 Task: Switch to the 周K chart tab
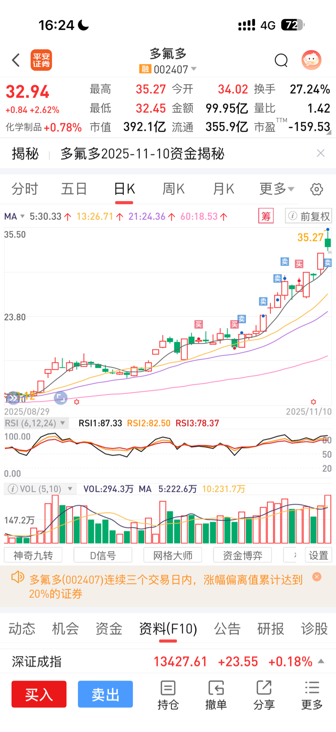(174, 189)
